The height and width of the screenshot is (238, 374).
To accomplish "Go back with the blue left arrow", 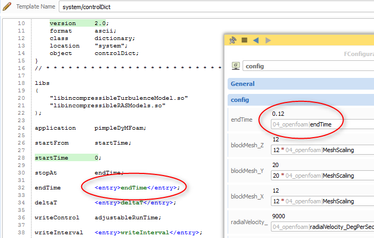I will tap(256, 40).
